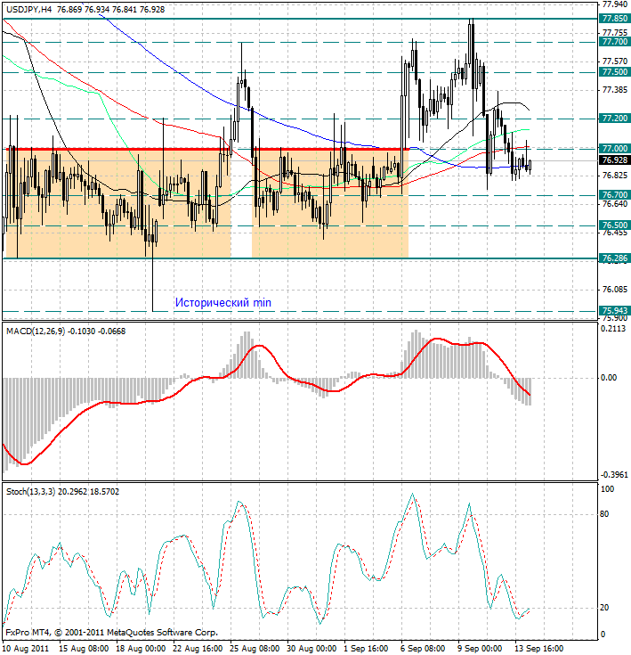The width and height of the screenshot is (631, 655).
Task: Select the 76.500 price level label
Action: pos(615,225)
